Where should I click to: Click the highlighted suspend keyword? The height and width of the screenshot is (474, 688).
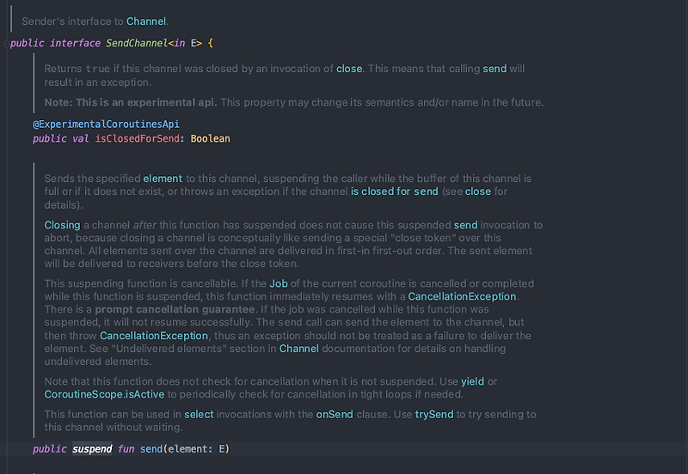[x=92, y=449]
